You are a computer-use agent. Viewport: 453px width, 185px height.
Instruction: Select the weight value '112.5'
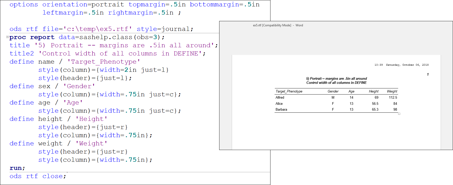[x=393, y=97]
